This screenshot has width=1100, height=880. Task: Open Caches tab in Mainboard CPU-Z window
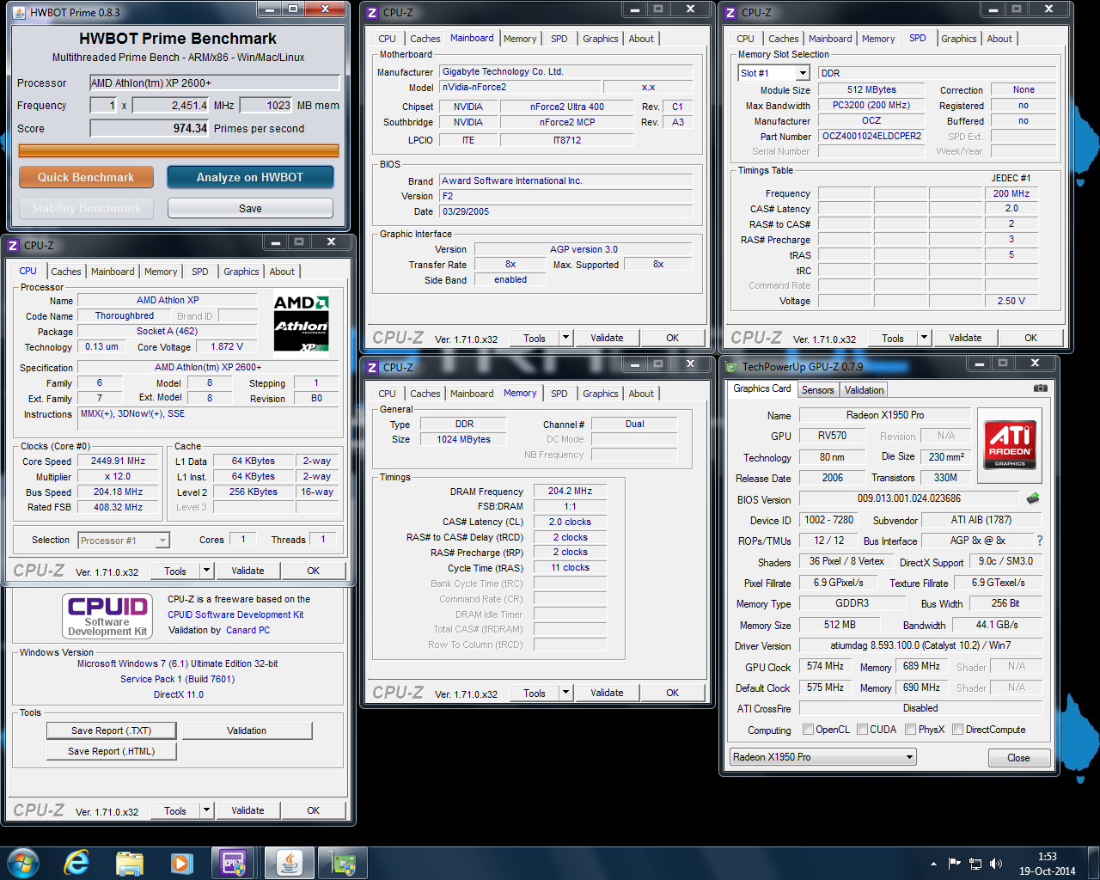[x=425, y=39]
